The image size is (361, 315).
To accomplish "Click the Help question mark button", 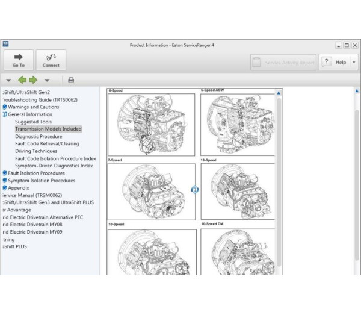I will click(334, 62).
